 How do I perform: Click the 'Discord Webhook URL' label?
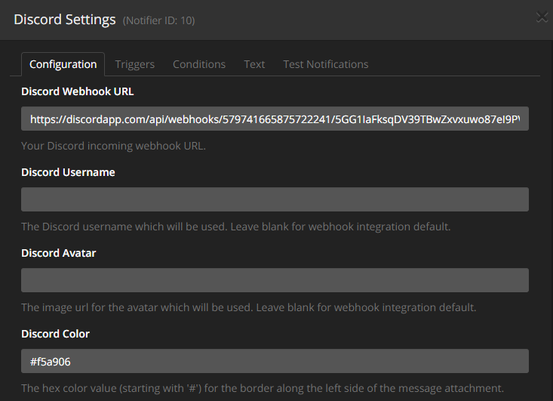[x=77, y=91]
